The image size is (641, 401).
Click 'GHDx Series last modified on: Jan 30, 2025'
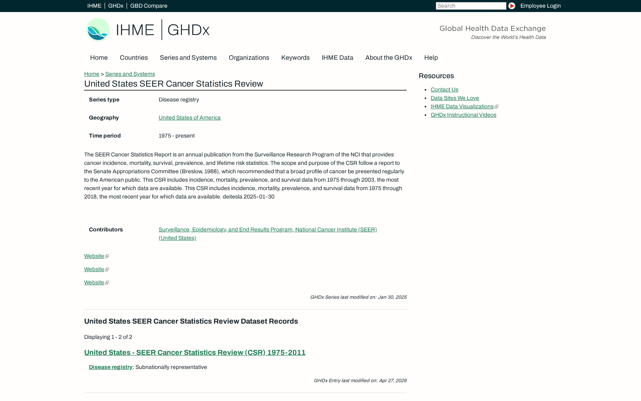(359, 297)
